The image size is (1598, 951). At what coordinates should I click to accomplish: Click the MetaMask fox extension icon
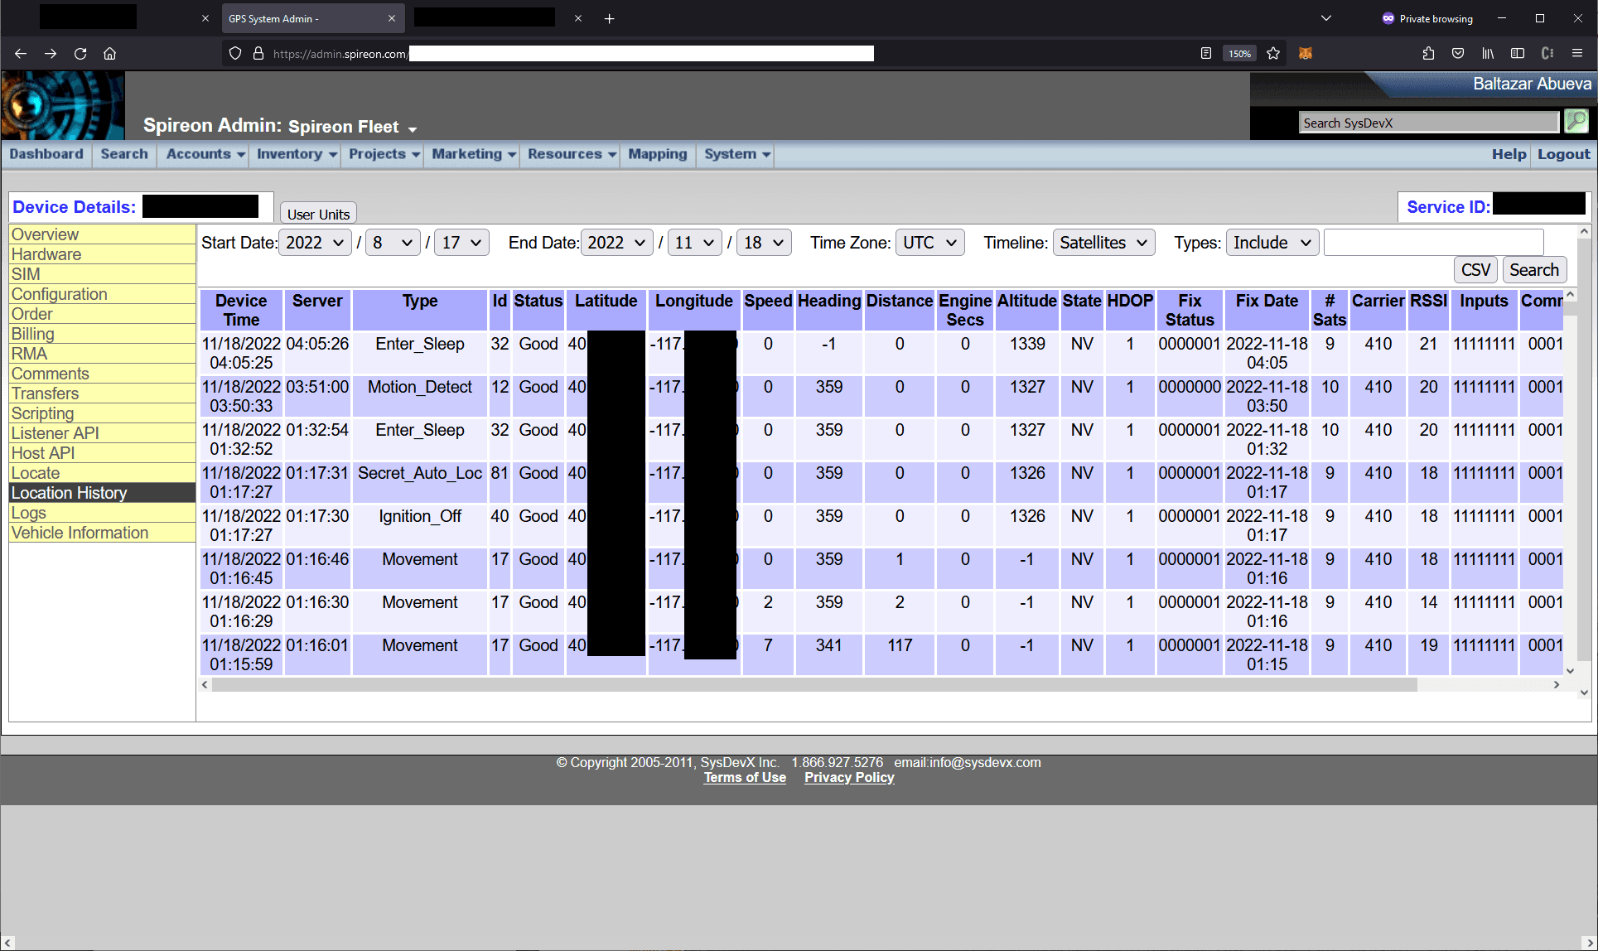(x=1306, y=54)
